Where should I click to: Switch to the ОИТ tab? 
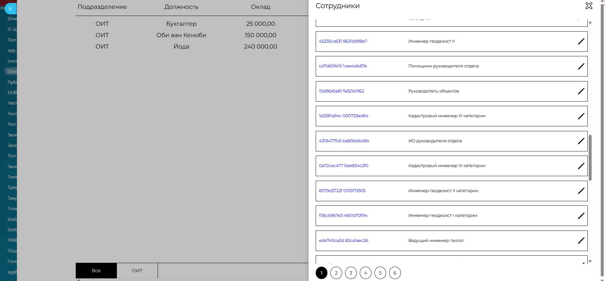pos(137,271)
